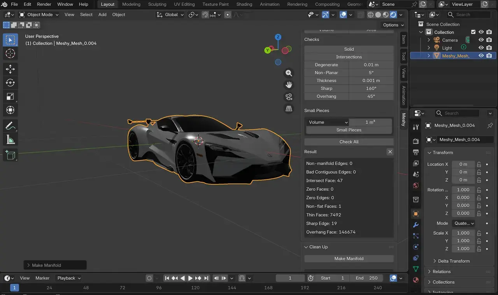Click the Solid check button

(349, 49)
